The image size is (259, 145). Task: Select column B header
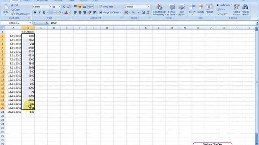coord(28,28)
